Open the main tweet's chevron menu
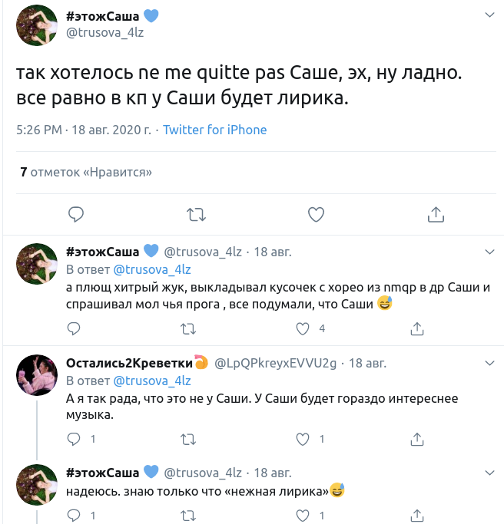 click(x=489, y=15)
